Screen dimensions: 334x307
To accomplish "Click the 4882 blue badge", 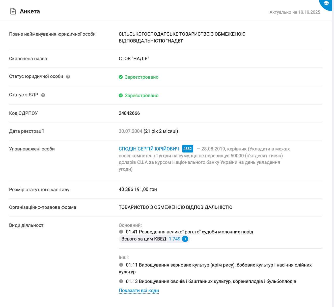I will pyautogui.click(x=188, y=149).
